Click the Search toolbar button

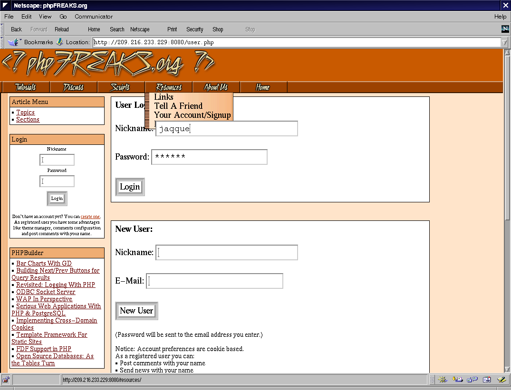pyautogui.click(x=117, y=29)
